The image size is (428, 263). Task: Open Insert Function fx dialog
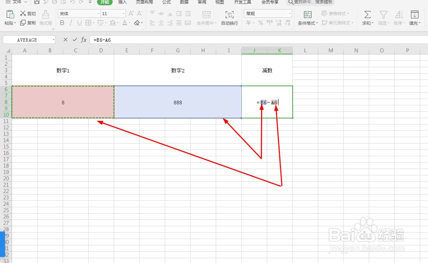(x=84, y=40)
